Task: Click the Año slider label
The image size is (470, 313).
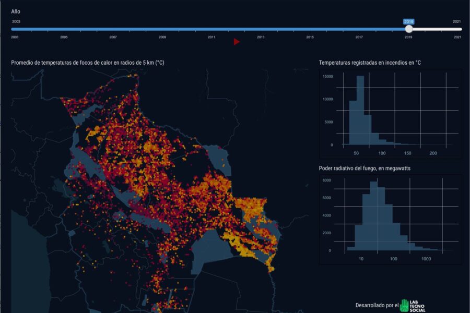Action: pos(16,11)
